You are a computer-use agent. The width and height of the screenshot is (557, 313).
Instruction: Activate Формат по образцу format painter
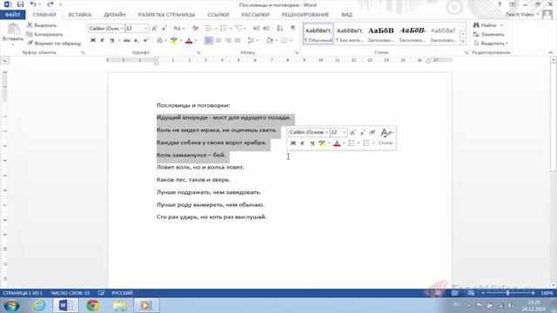pyautogui.click(x=54, y=43)
